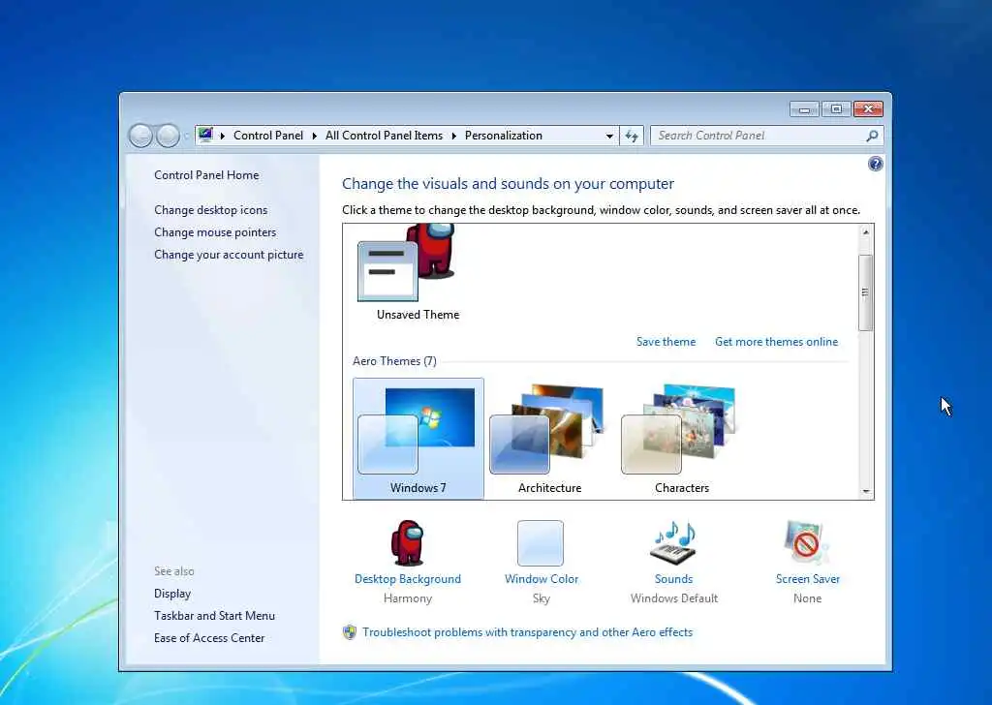The height and width of the screenshot is (705, 992).
Task: Open Change your account picture link
Action: tap(229, 255)
